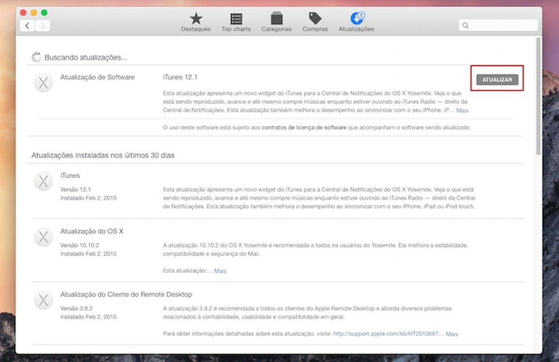Click the magnifying glass in the search field
559x362 pixels.
(x=466, y=25)
